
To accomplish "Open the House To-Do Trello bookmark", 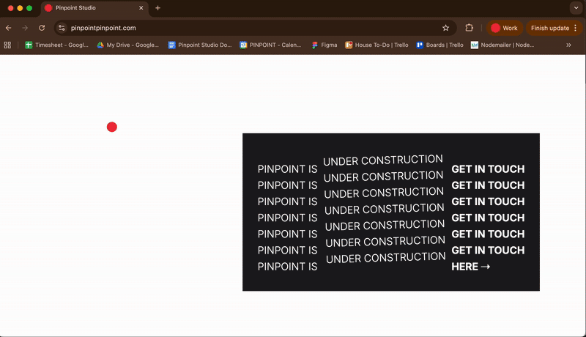I will [x=376, y=45].
